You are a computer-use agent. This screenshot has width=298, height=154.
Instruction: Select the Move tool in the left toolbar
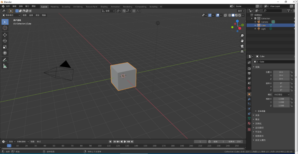click(5, 35)
